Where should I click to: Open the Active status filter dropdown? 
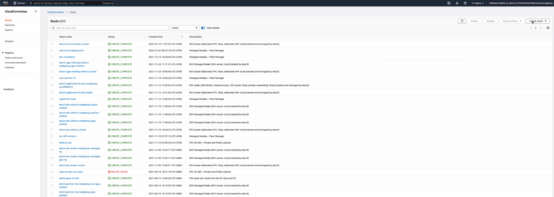pyautogui.click(x=185, y=28)
